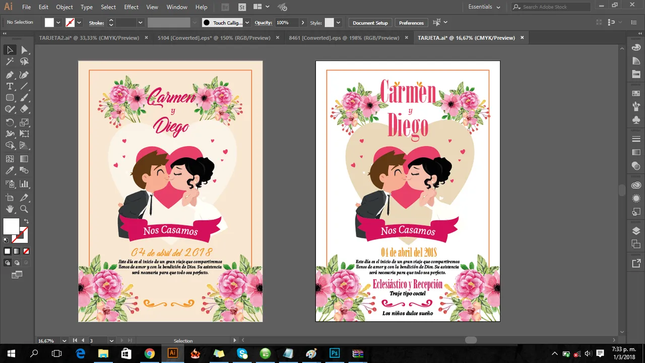Activate the Hand tool
This screenshot has height=363, width=645.
click(10, 209)
